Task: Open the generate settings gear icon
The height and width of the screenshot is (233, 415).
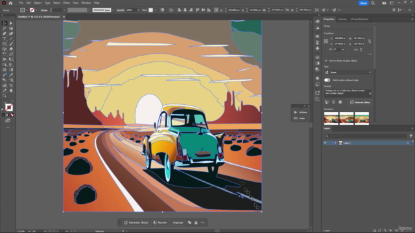Action: pyautogui.click(x=340, y=102)
